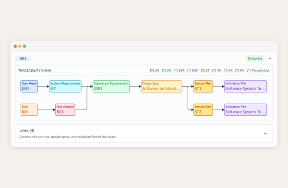288x188 pixels.
Task: Expand the Links (4) panel chevron
Action: (265, 133)
